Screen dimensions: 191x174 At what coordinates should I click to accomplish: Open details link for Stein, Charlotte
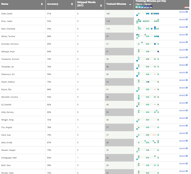coord(182,27)
